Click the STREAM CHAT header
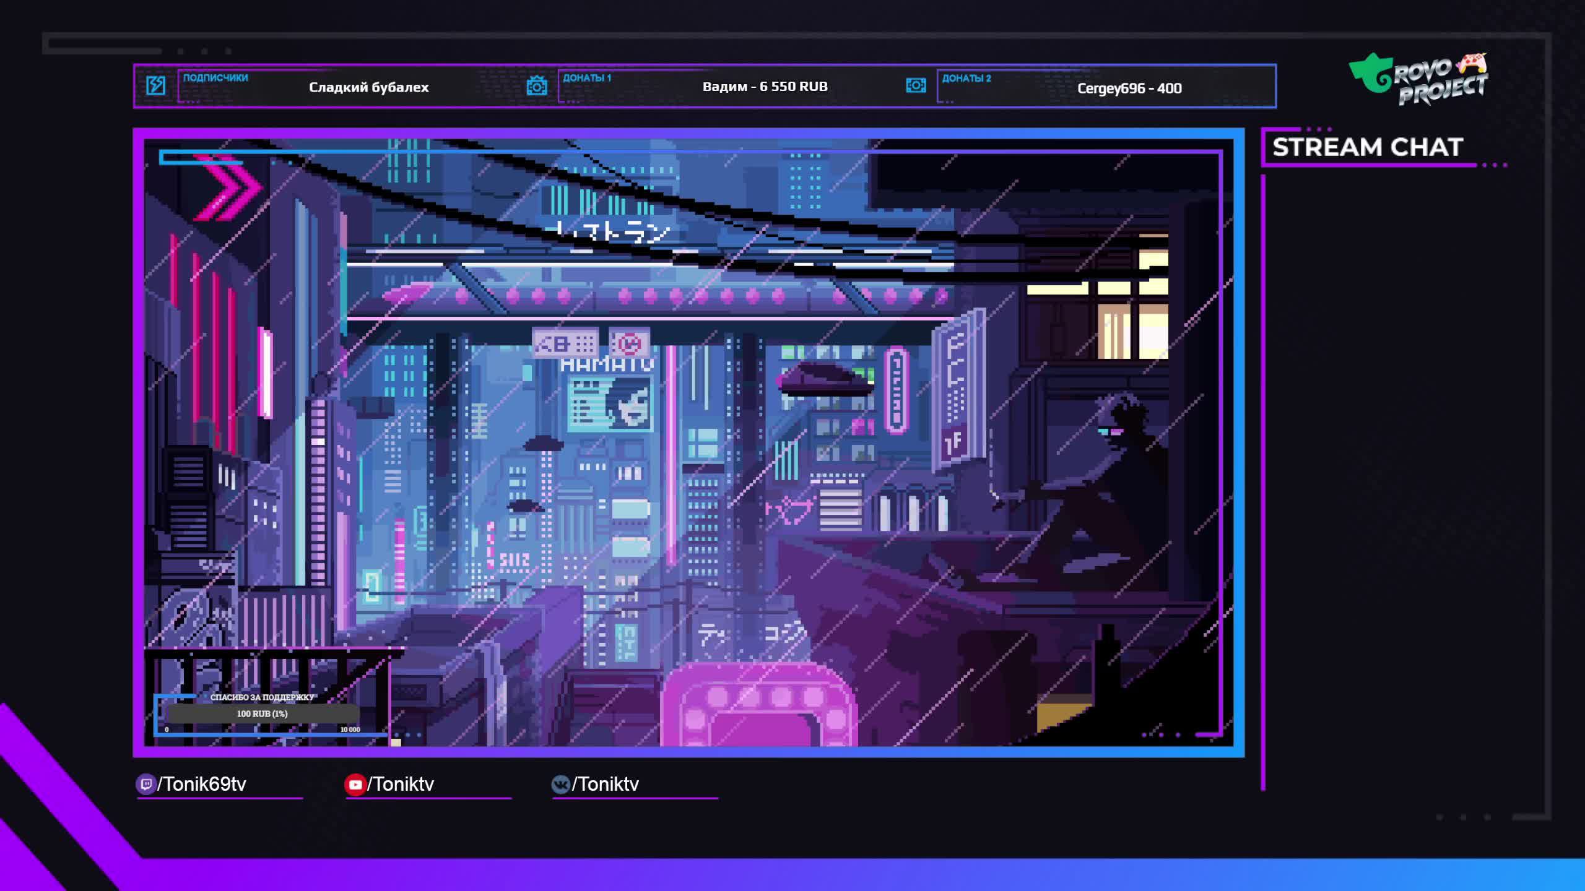The image size is (1585, 891). tap(1367, 147)
